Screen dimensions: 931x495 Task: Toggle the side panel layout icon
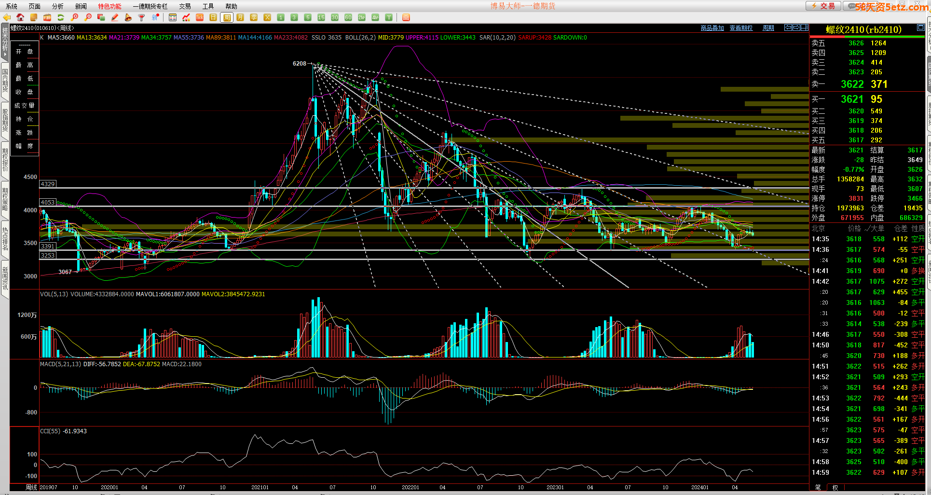coord(805,27)
